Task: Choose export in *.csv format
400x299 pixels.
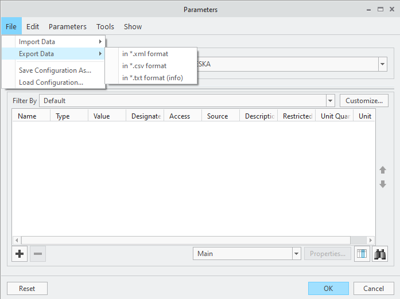Action: click(144, 66)
